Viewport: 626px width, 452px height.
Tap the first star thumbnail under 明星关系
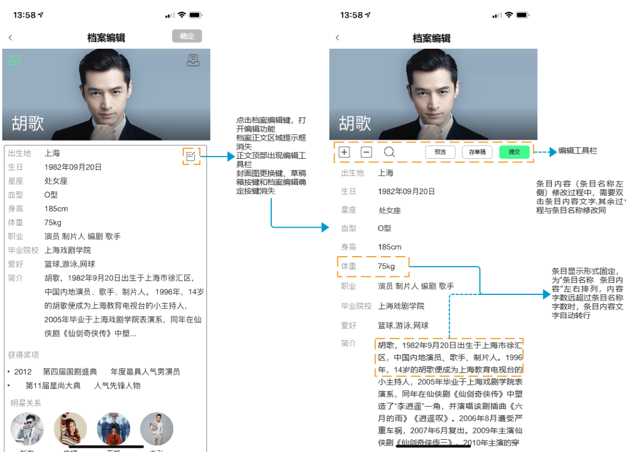pos(27,429)
